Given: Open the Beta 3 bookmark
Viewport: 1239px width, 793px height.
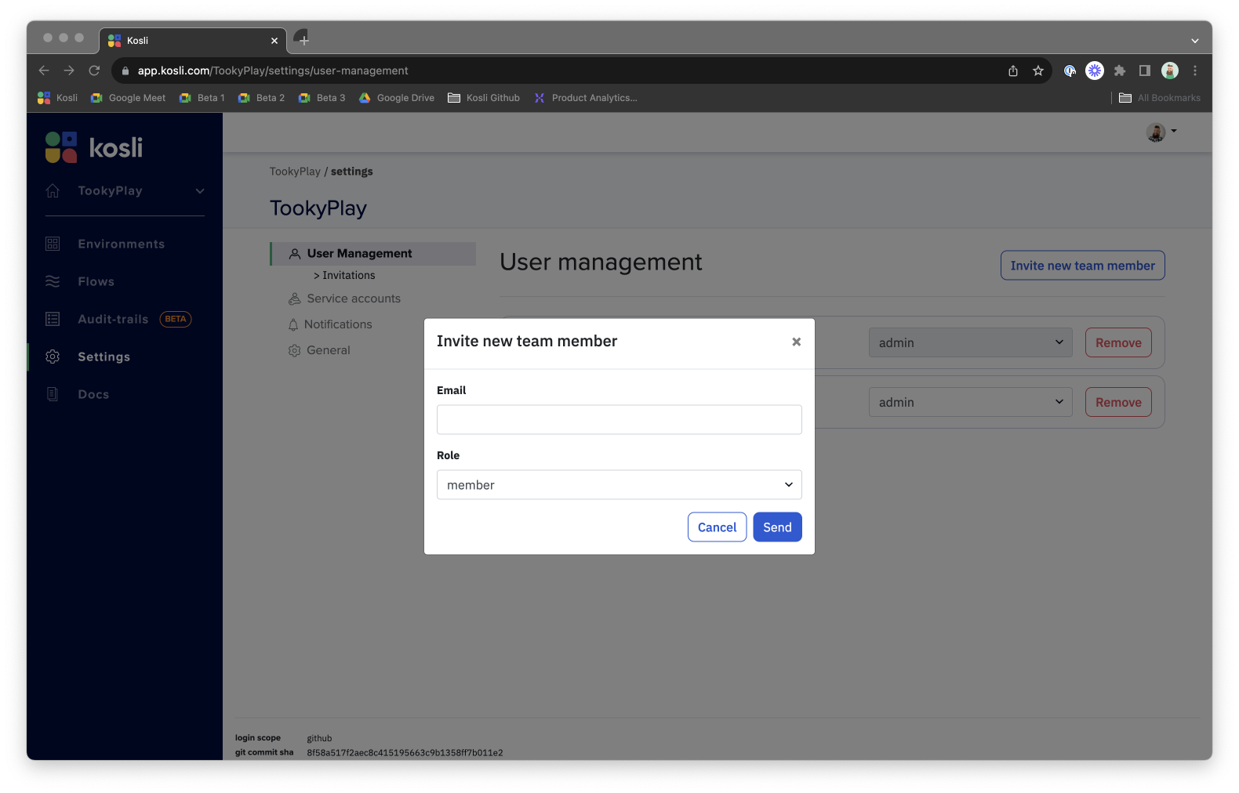Looking at the screenshot, I should 322,98.
